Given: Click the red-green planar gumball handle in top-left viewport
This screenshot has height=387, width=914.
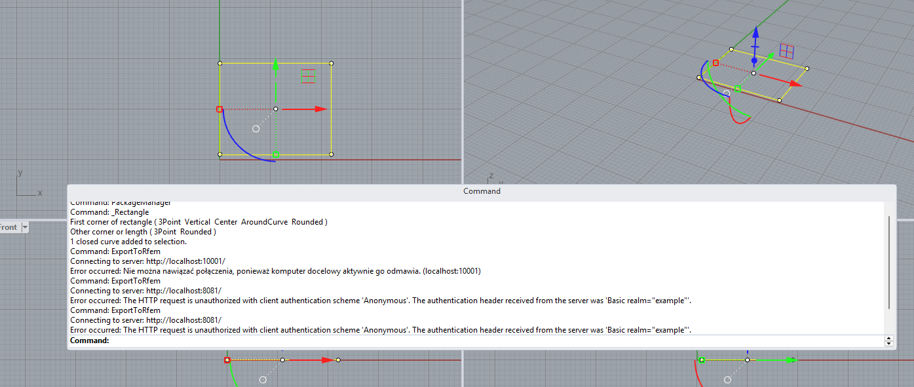Looking at the screenshot, I should click(x=308, y=76).
